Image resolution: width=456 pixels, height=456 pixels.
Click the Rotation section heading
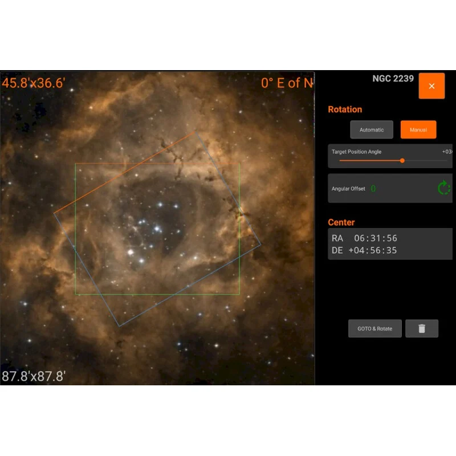(345, 109)
